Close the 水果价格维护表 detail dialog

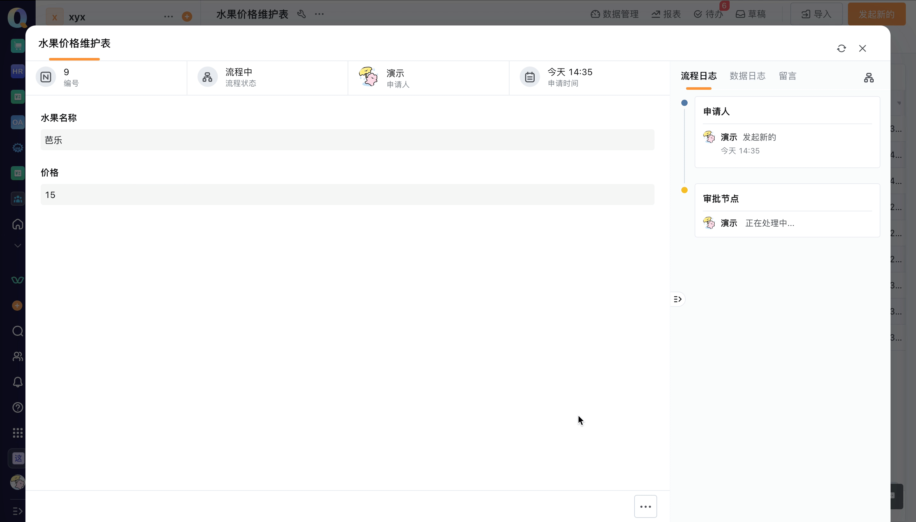pos(862,48)
